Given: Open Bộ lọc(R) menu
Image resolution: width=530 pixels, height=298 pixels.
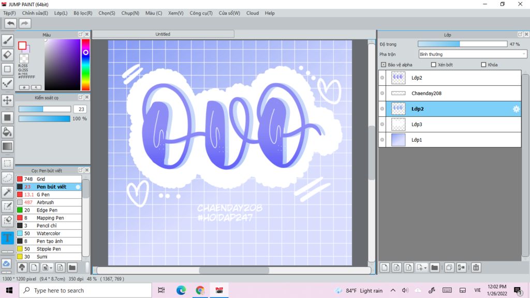Looking at the screenshot, I should point(83,13).
